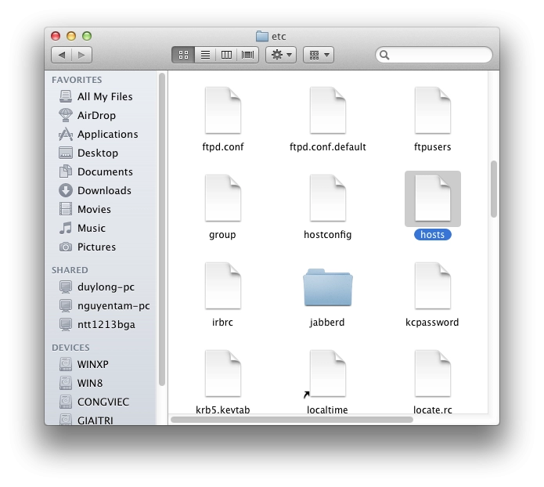Minimize the etc window with yellow button
This screenshot has height=487, width=544.
[x=71, y=36]
